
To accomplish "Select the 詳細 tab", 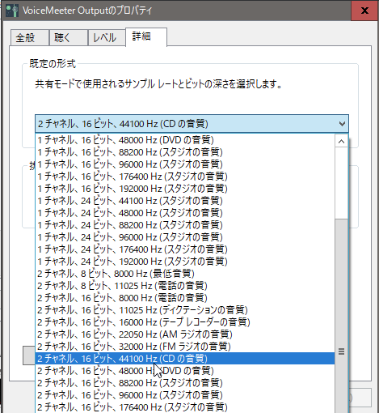I will pyautogui.click(x=146, y=36).
